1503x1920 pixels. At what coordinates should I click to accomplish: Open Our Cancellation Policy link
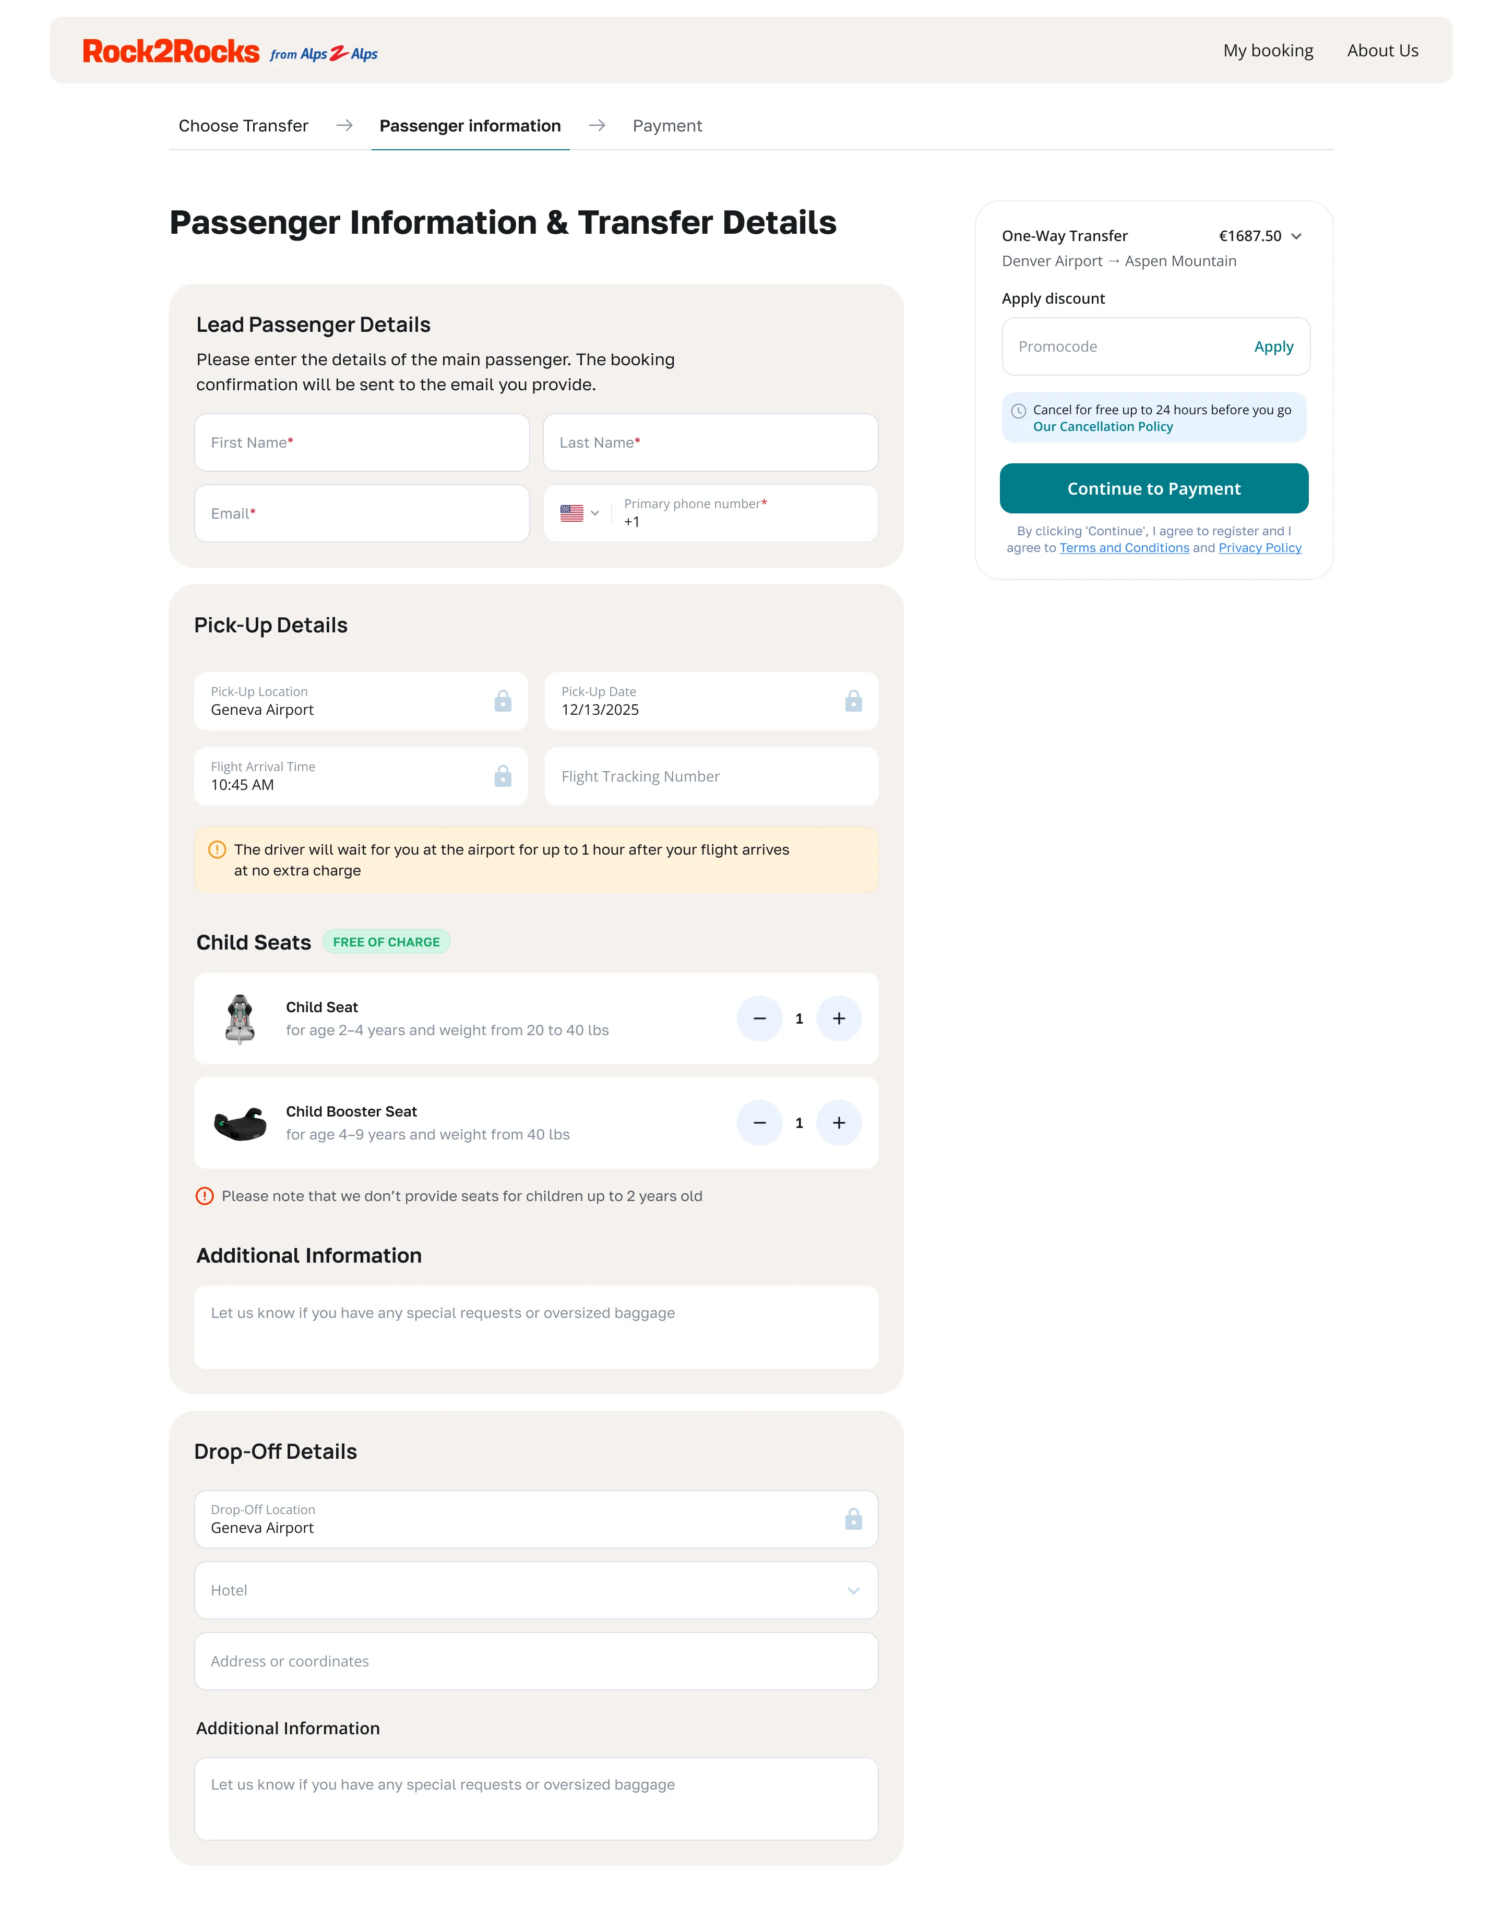tap(1103, 427)
